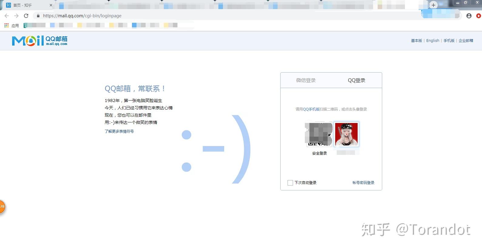Click the 安全登录 label under the QR code
Image resolution: width=482 pixels, height=249 pixels.
pos(319,153)
